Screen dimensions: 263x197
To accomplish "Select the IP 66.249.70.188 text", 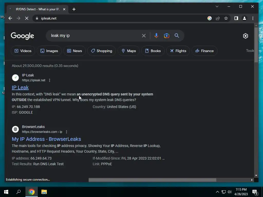I will (26, 107).
